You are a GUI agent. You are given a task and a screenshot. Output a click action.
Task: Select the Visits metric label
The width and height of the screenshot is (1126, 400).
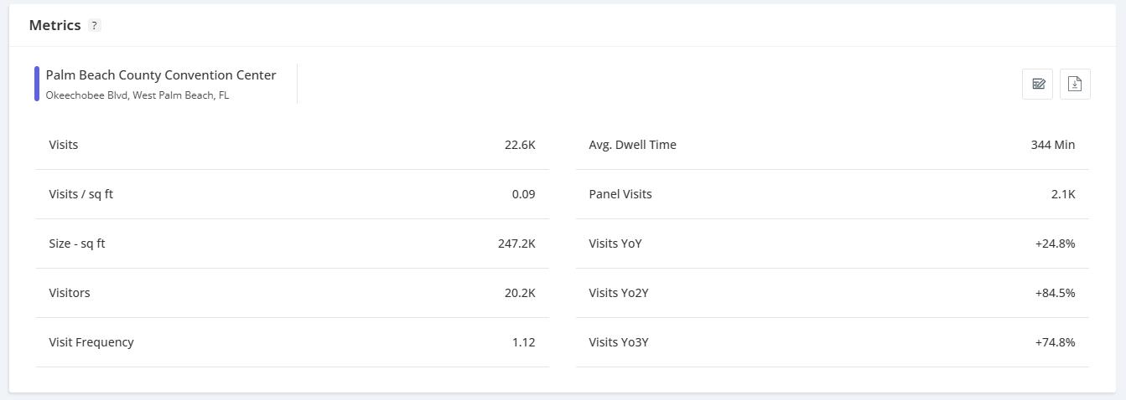coord(64,145)
